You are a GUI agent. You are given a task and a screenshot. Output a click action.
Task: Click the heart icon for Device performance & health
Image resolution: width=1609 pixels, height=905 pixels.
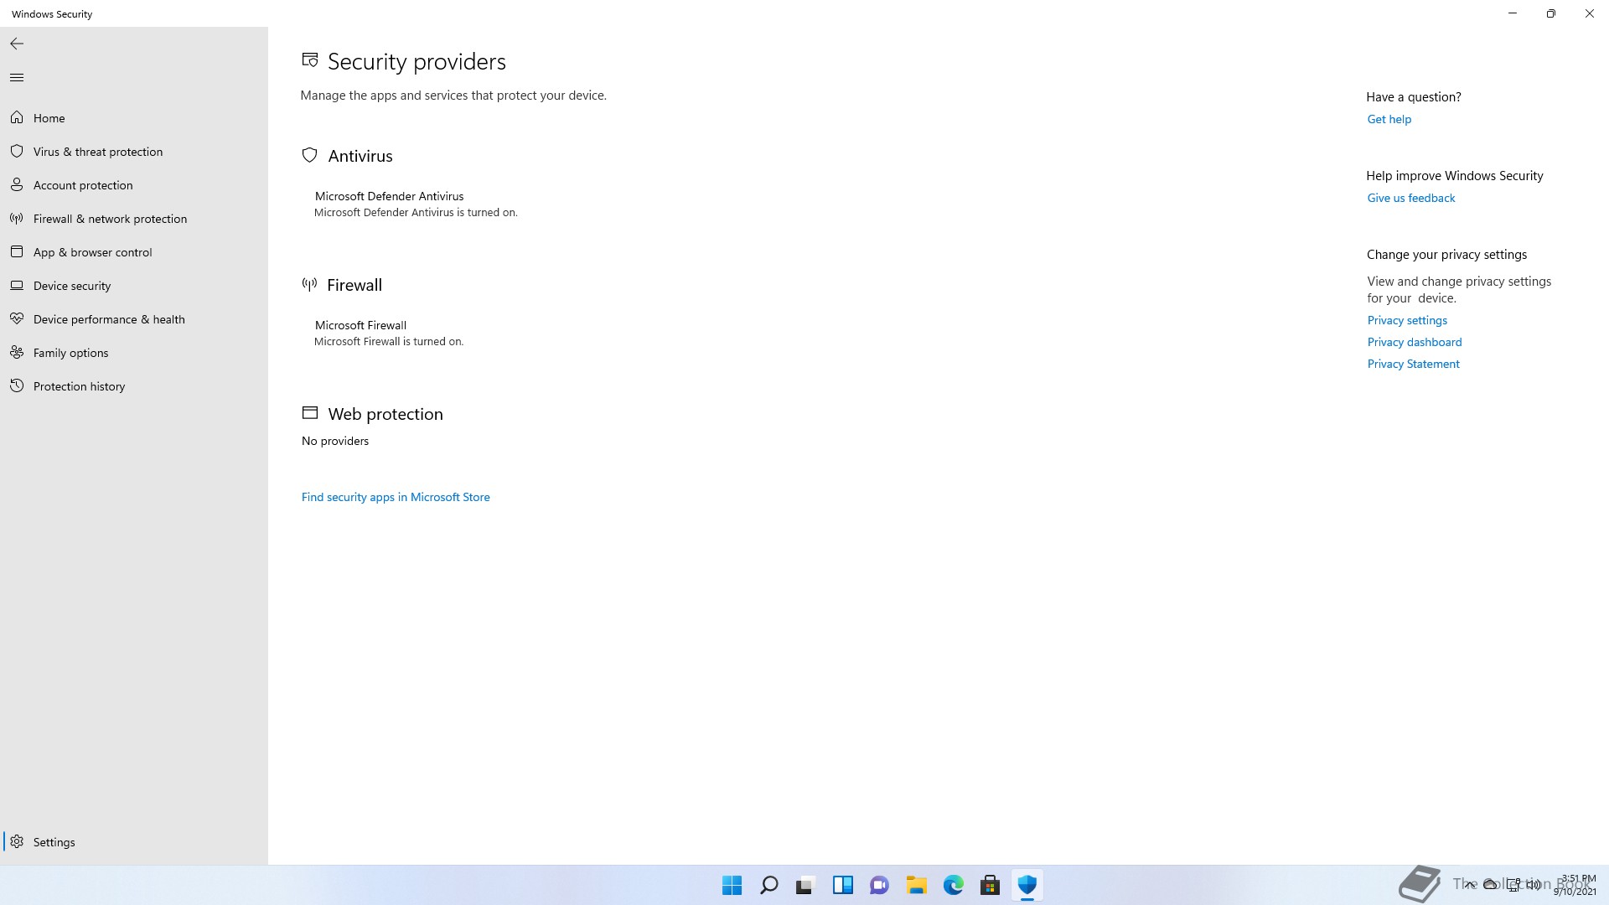pyautogui.click(x=17, y=318)
